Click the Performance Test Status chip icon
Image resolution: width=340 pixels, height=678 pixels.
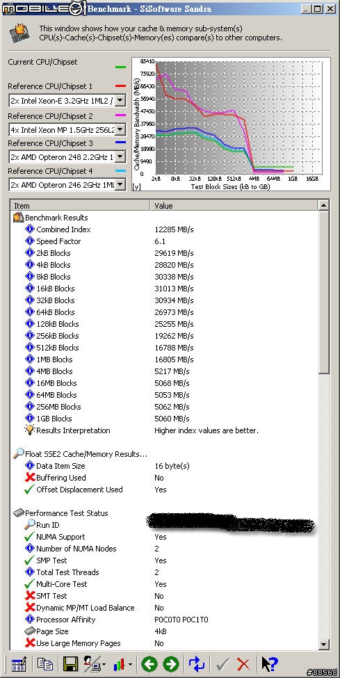[19, 512]
